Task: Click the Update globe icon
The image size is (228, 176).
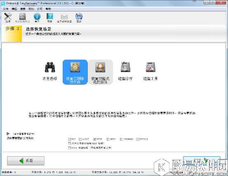Action: [79, 18]
